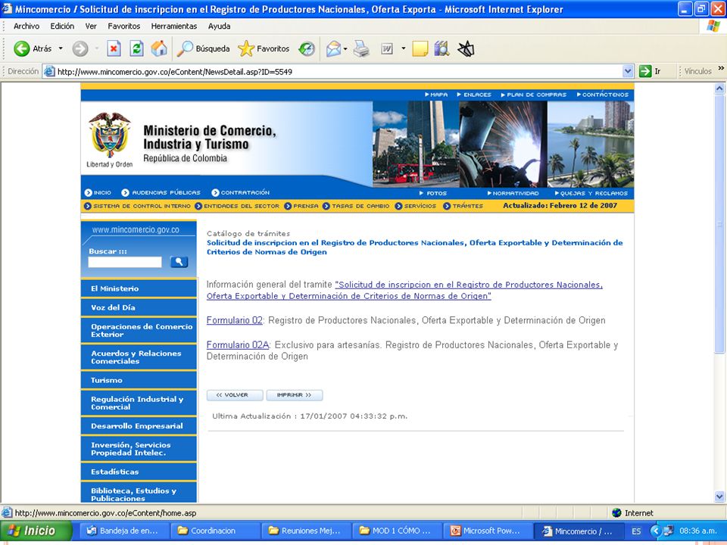The image size is (727, 545).
Task: Open the MAPA top bar link
Action: pyautogui.click(x=436, y=95)
